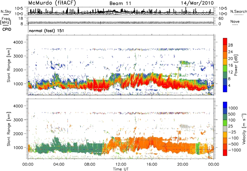Image resolution: width=247 pixels, height=171 pixels.
Task: Select the "Beam 11" heading text
Action: (120, 3)
